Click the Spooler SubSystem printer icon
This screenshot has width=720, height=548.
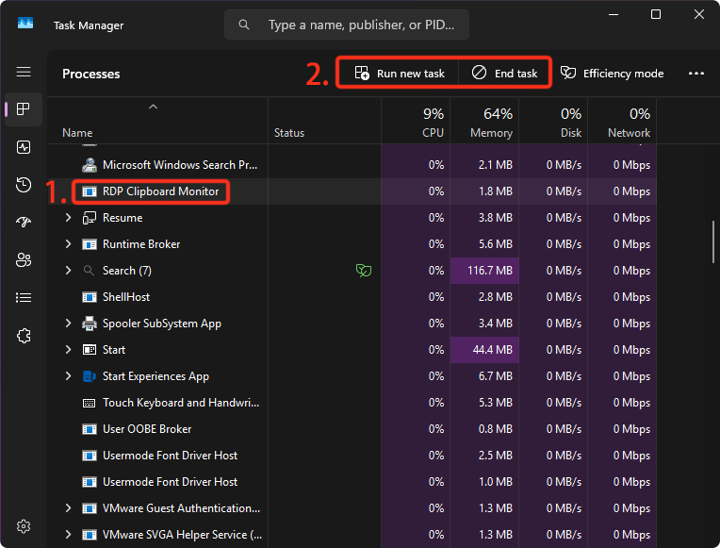90,324
